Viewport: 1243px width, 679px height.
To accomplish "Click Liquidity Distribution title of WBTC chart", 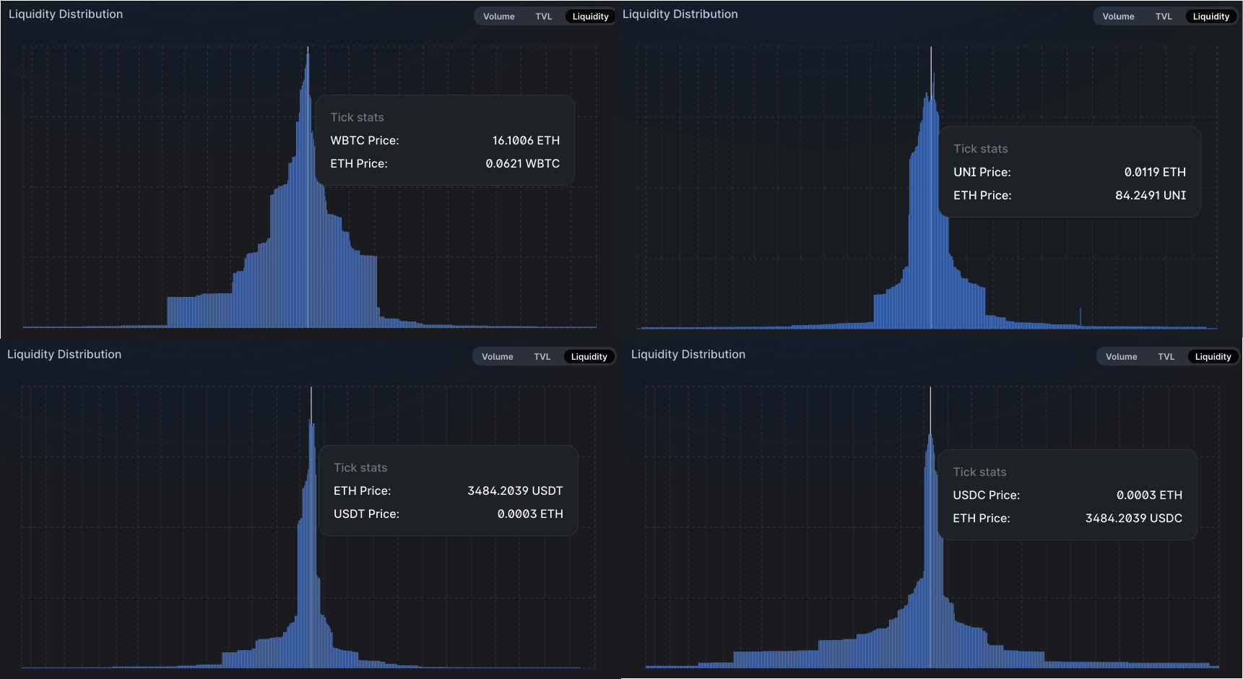I will point(66,14).
